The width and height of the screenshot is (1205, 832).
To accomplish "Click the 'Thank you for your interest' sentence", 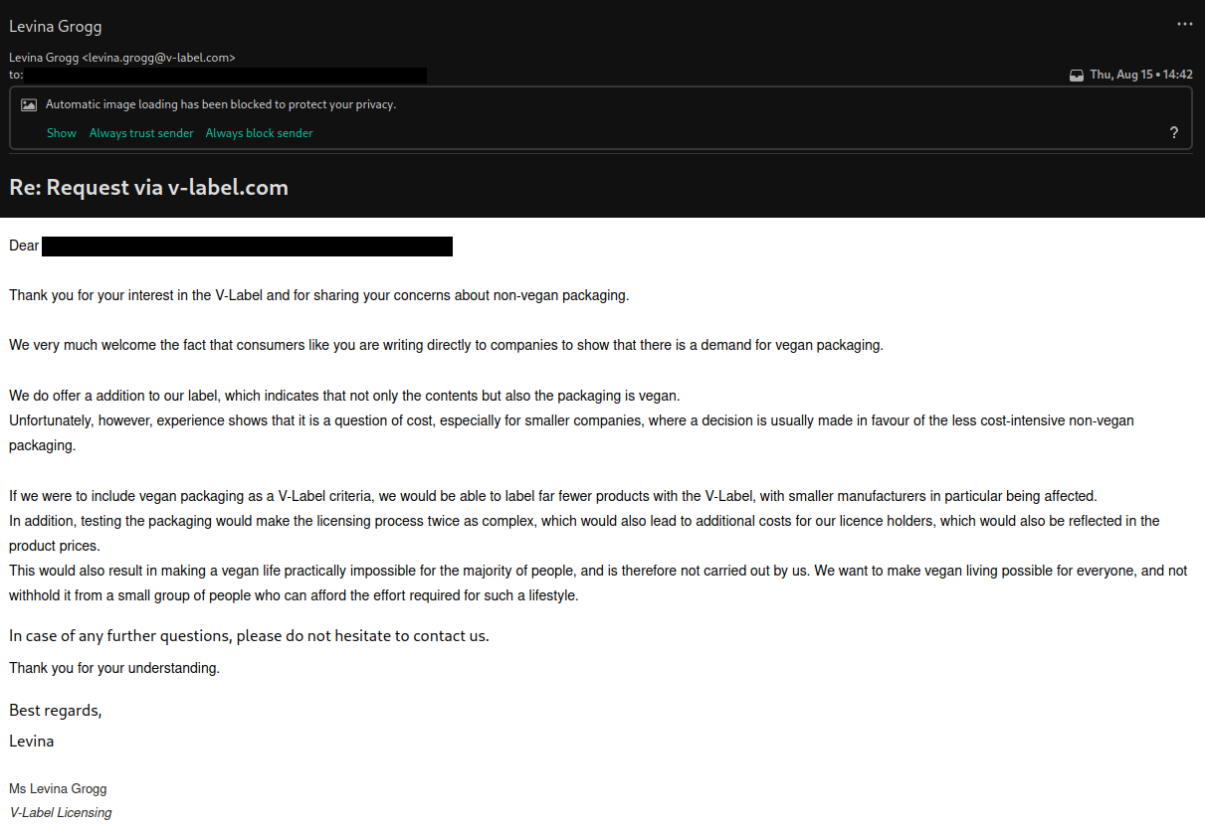I will click(319, 295).
